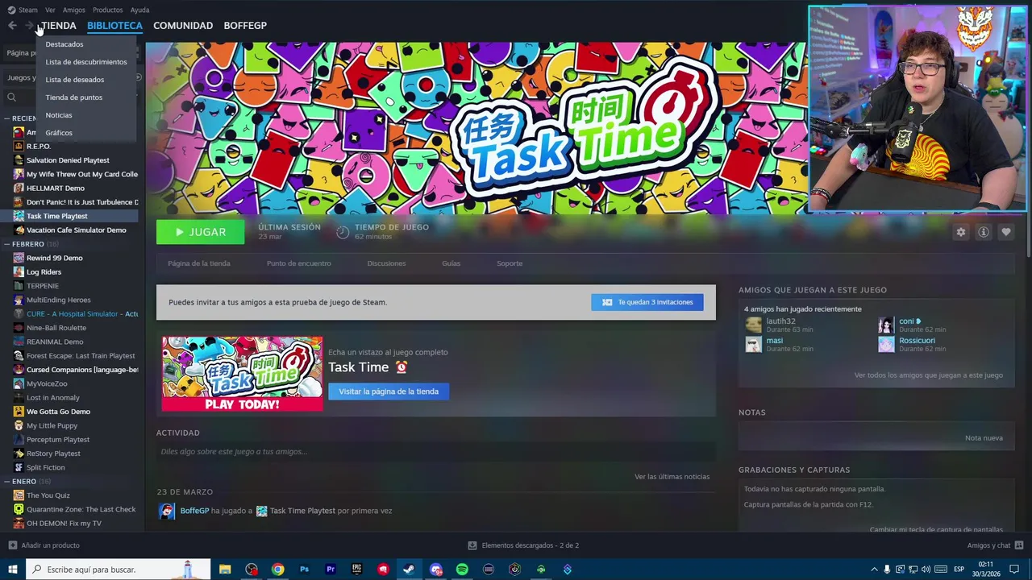
Task: Open Premiere Pro from the taskbar
Action: [x=331, y=570]
